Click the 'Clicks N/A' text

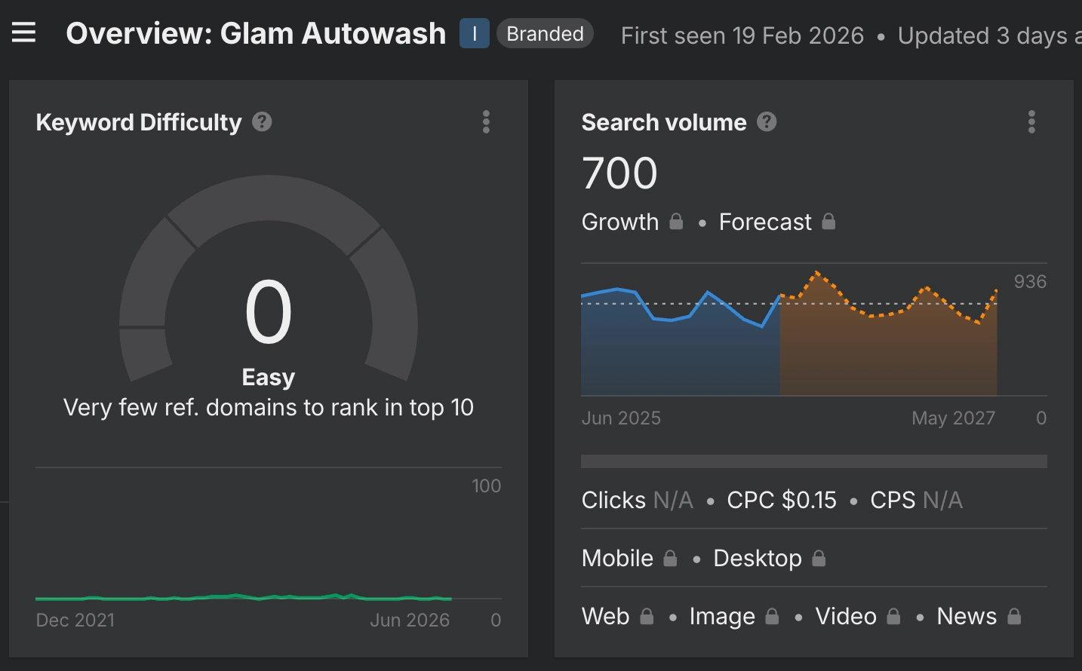(637, 500)
